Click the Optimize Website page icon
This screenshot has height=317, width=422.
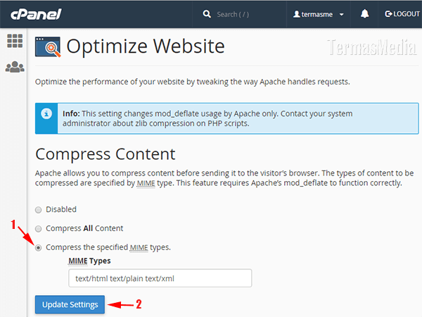[x=48, y=47]
